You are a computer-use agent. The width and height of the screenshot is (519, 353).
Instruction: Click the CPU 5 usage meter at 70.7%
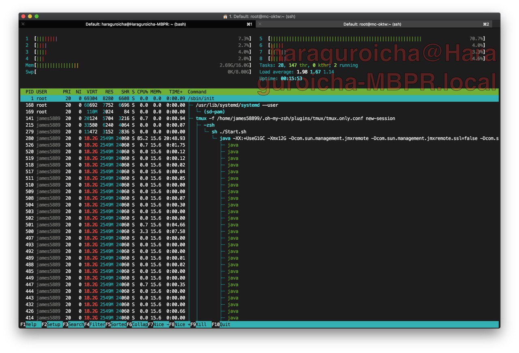pos(372,39)
